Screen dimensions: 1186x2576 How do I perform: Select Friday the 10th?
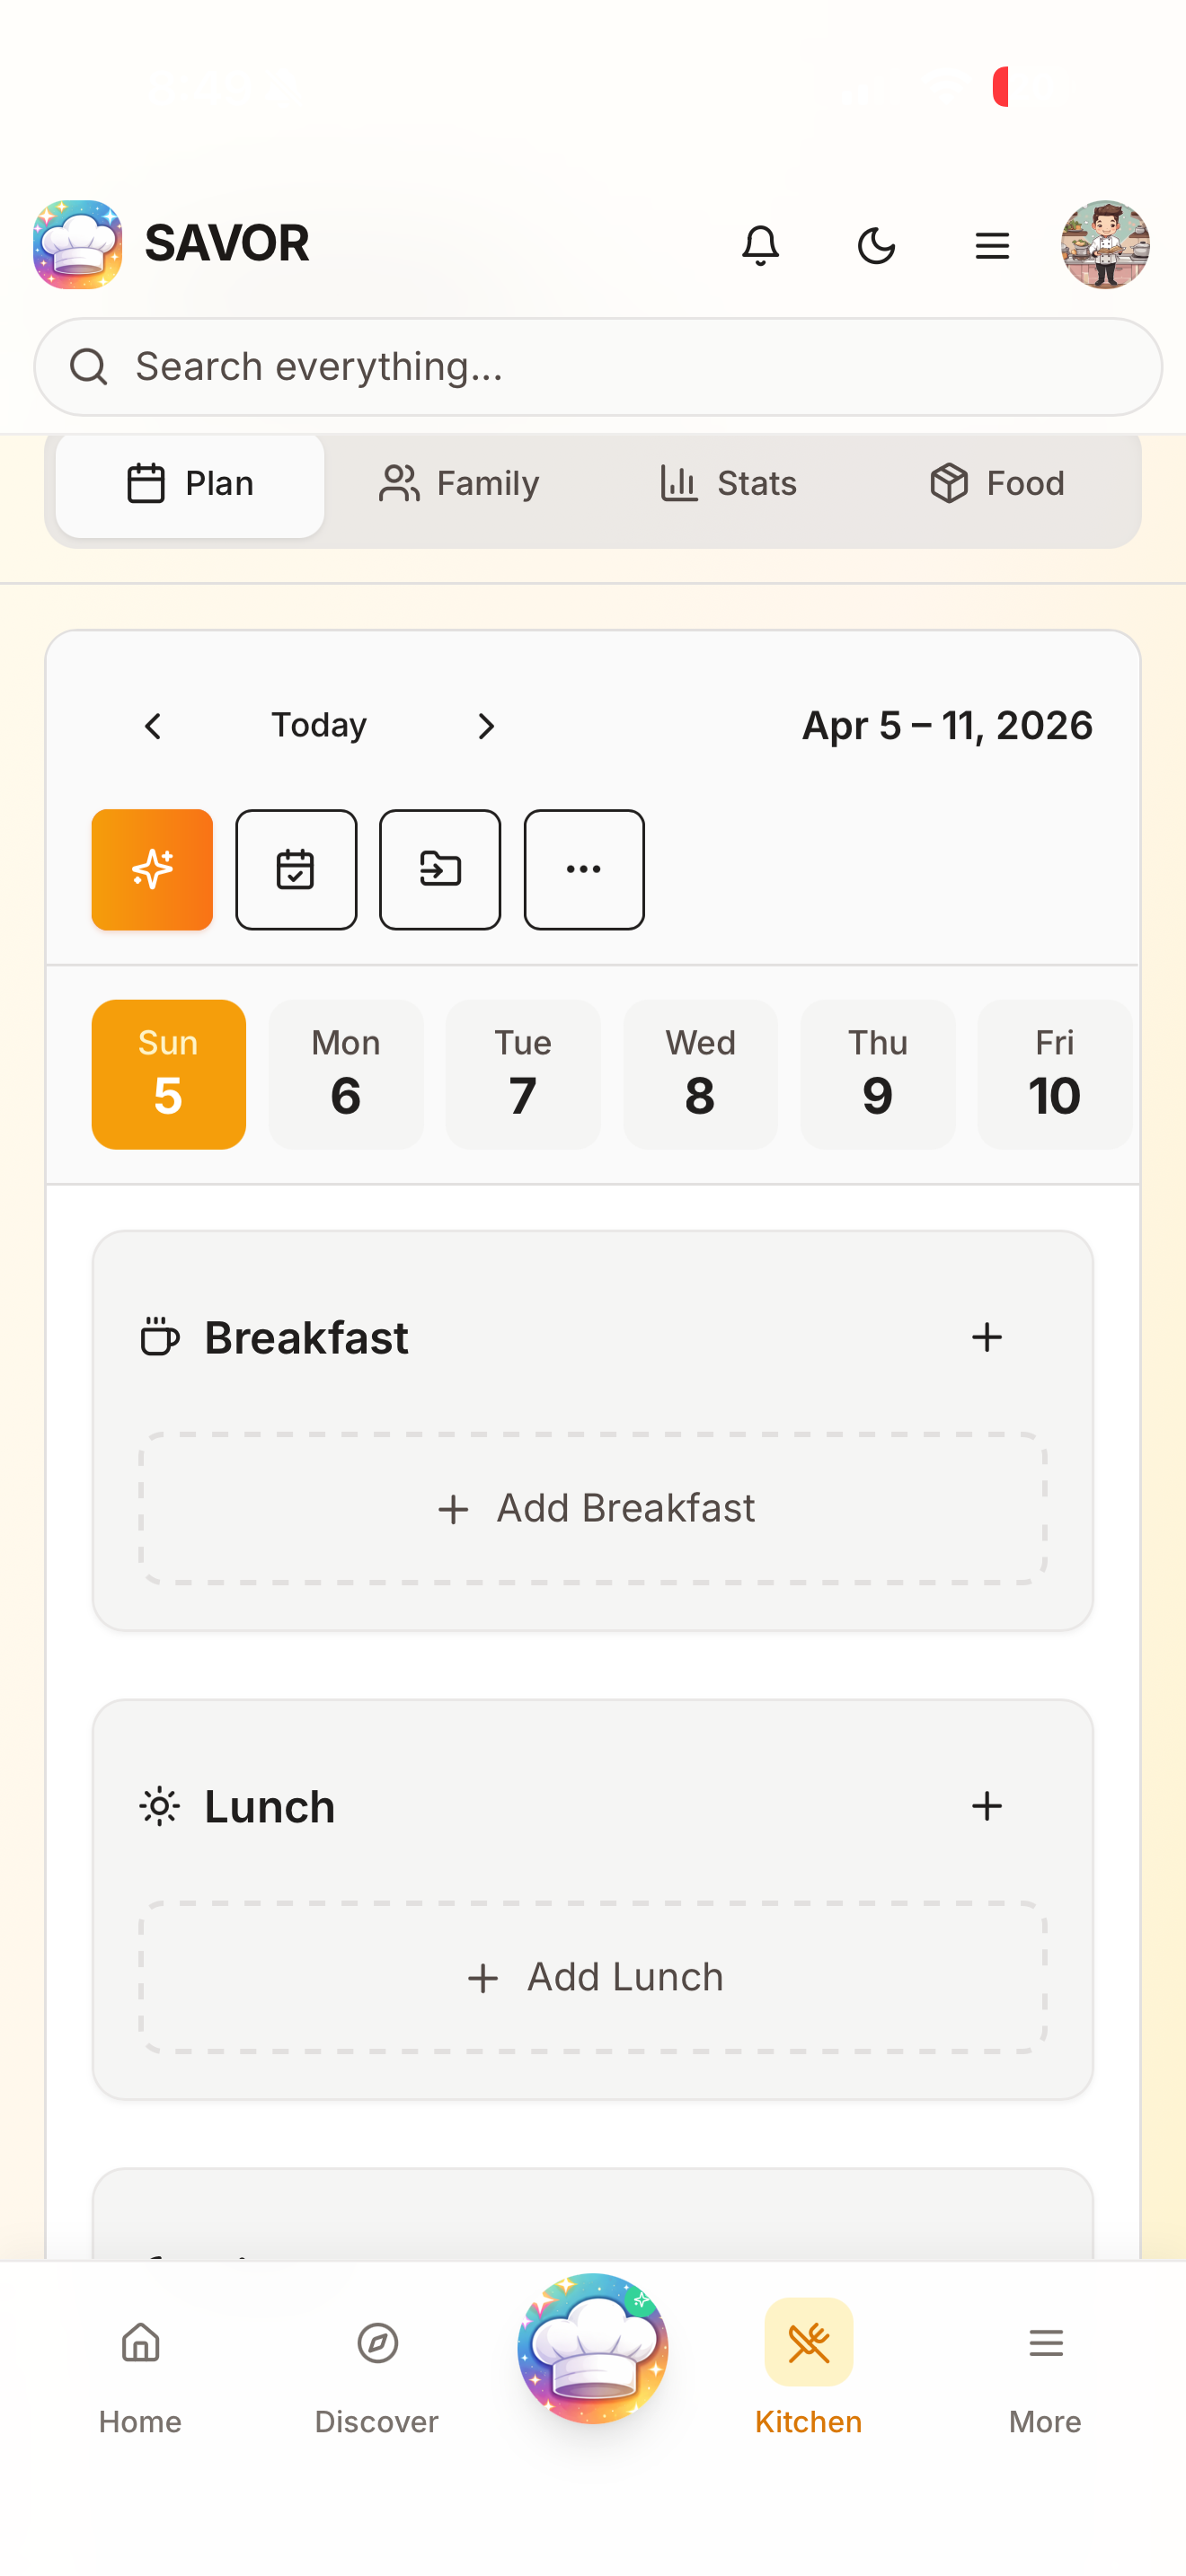tap(1054, 1073)
